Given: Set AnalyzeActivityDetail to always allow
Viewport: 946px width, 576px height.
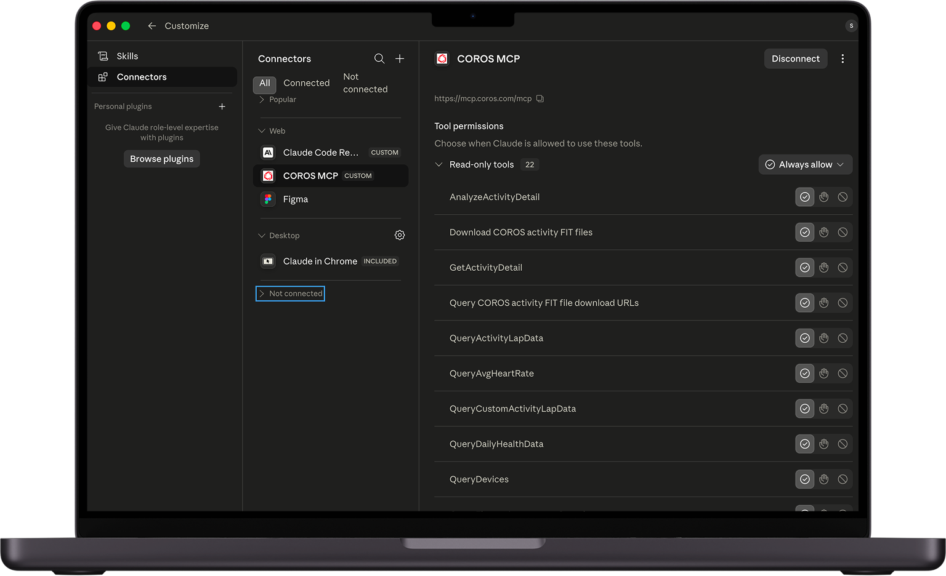Looking at the screenshot, I should click(x=805, y=197).
